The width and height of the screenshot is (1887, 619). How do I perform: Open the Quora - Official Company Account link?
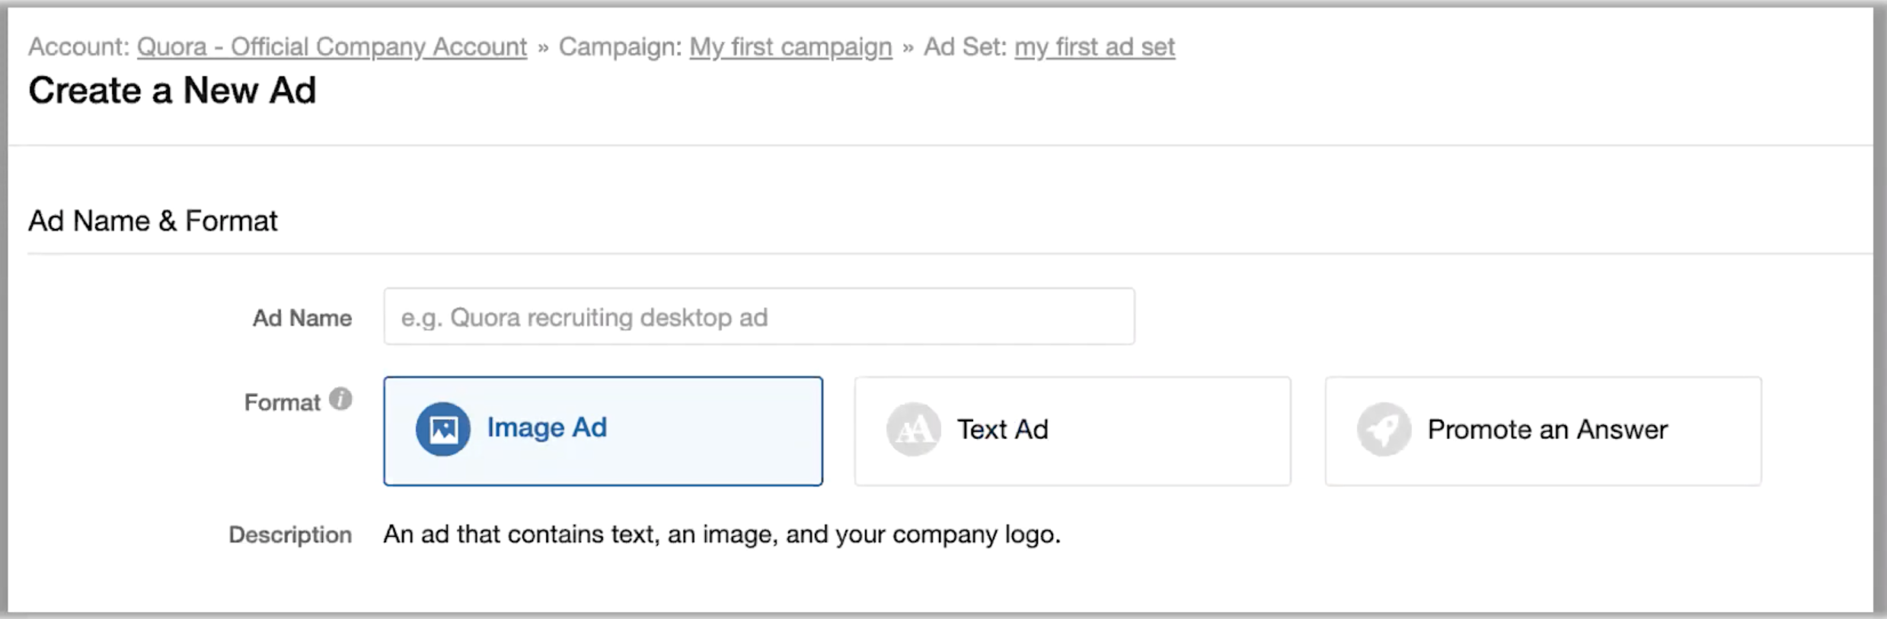(332, 47)
